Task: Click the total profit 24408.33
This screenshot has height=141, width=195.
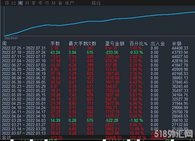Action: (113, 138)
